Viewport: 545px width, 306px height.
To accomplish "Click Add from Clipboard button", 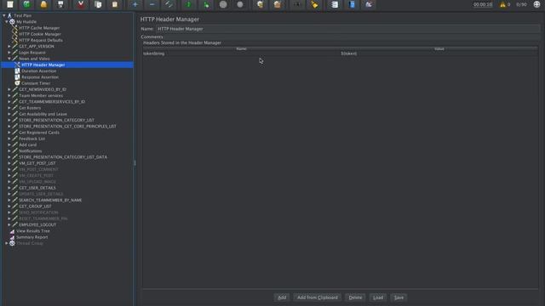I will tap(317, 297).
